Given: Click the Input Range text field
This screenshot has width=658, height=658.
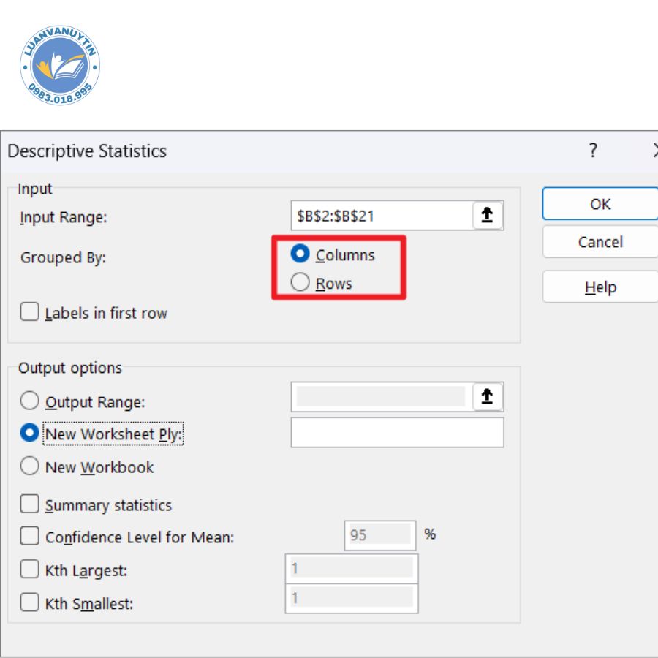Looking at the screenshot, I should [380, 216].
